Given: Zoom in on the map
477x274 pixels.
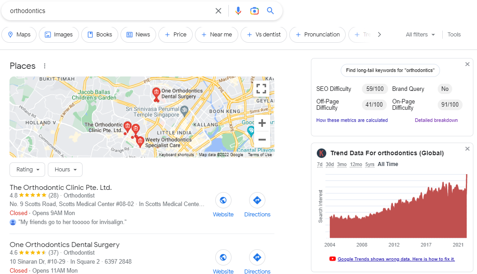Looking at the screenshot, I should coord(262,123).
